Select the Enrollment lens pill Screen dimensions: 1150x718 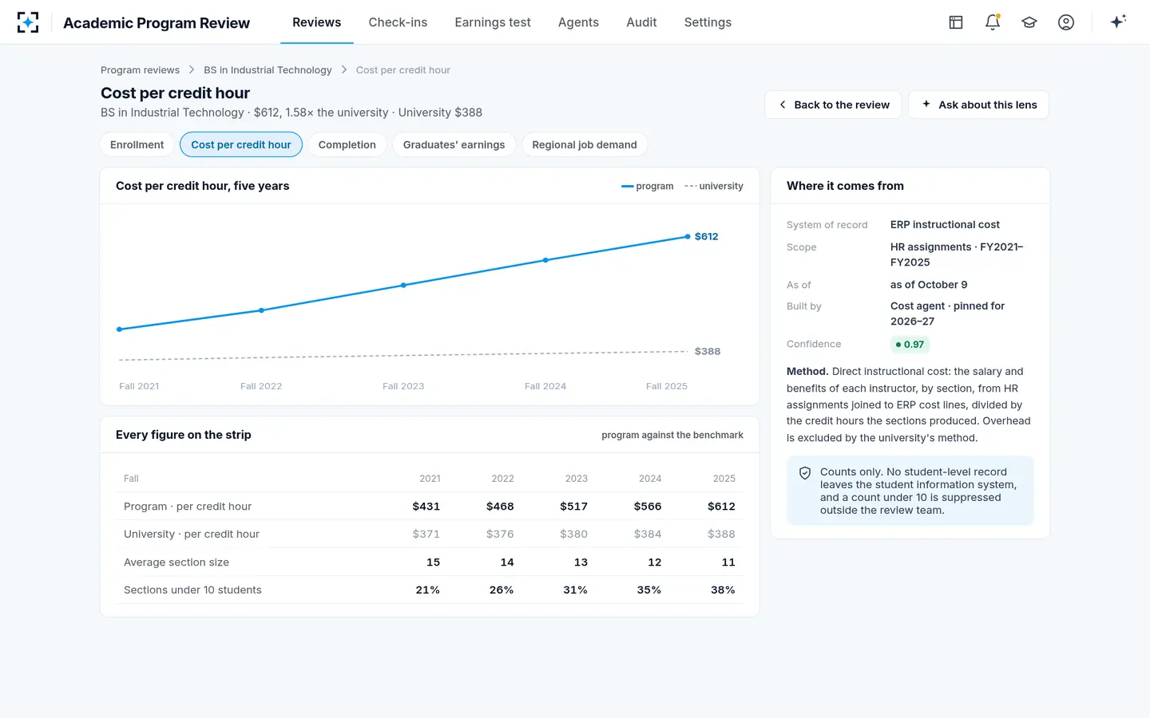pyautogui.click(x=137, y=144)
